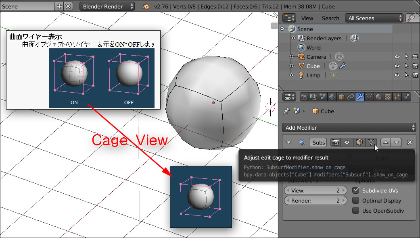Open the Material properties tab

[x=378, y=97]
